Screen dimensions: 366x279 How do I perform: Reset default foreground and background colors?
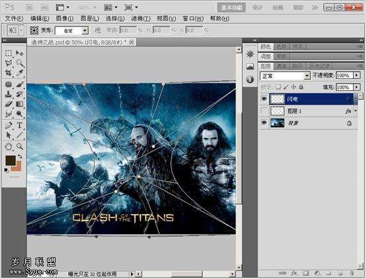pyautogui.click(x=6, y=170)
